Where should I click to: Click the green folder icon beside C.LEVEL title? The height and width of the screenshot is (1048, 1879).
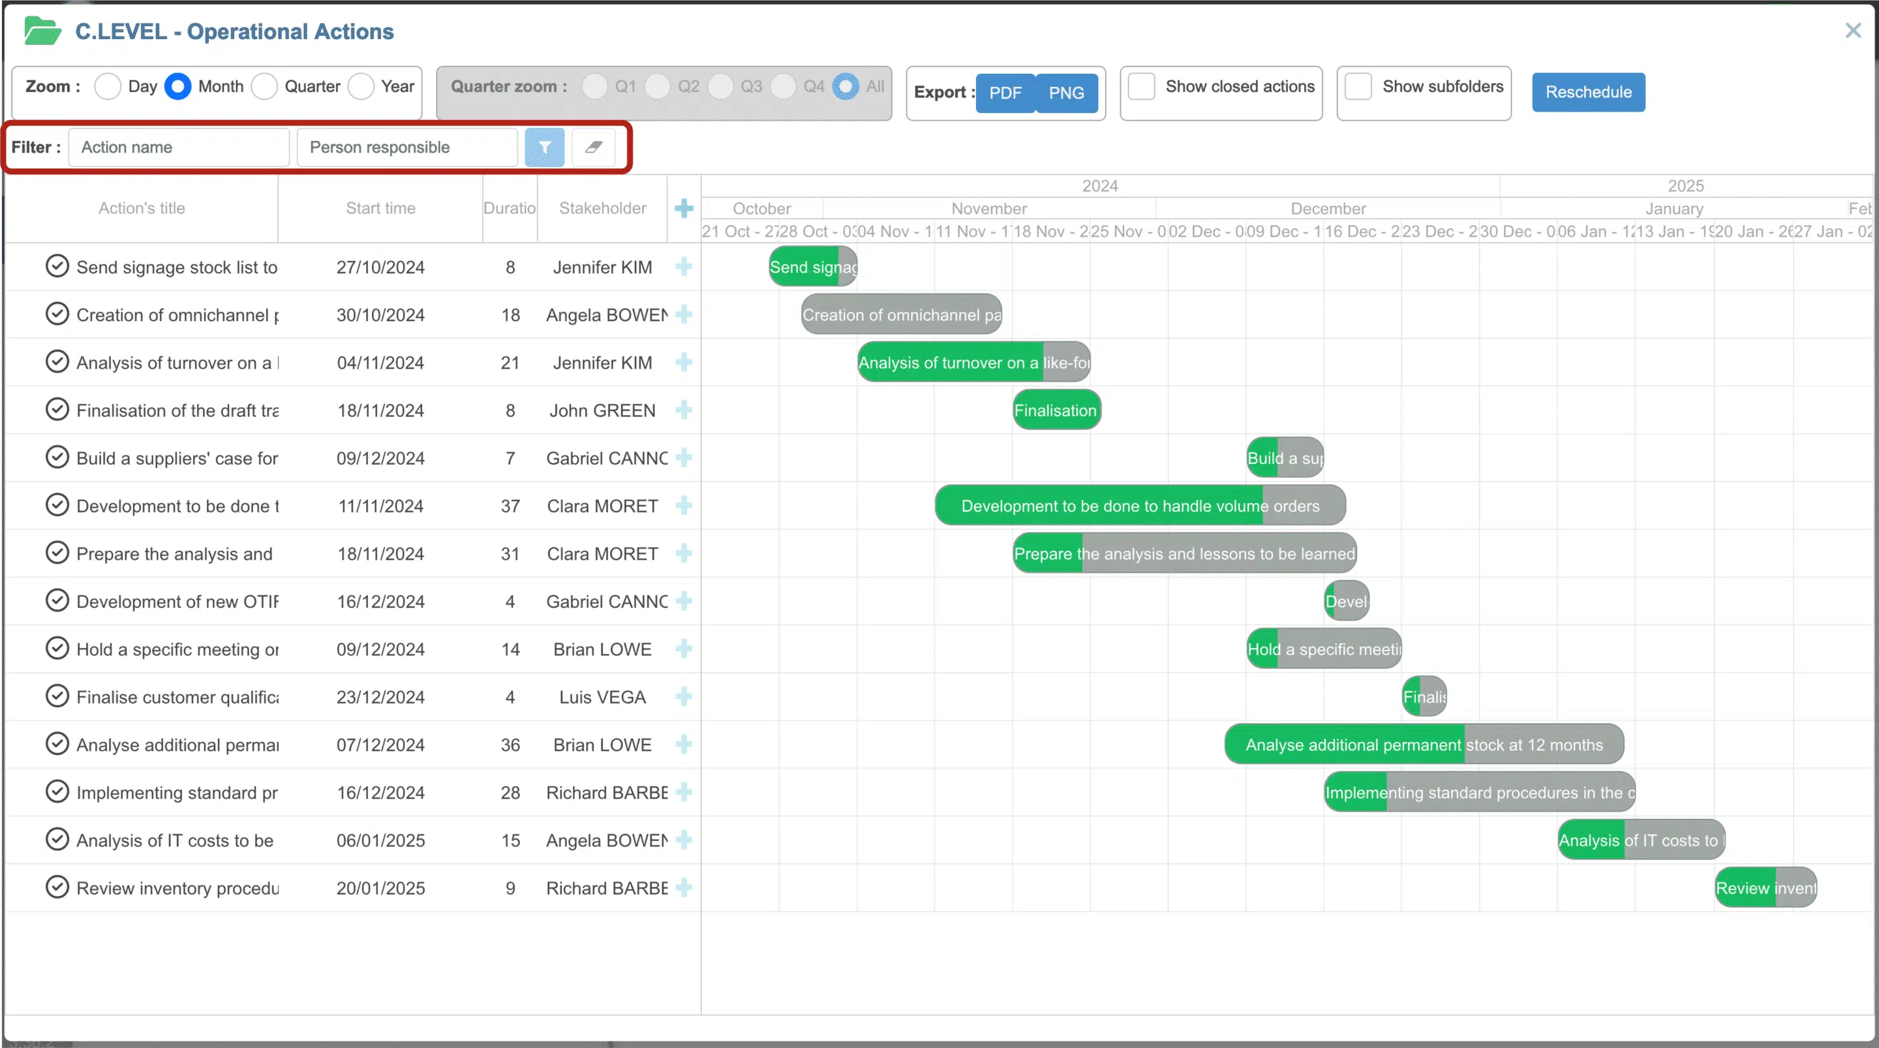[x=42, y=31]
